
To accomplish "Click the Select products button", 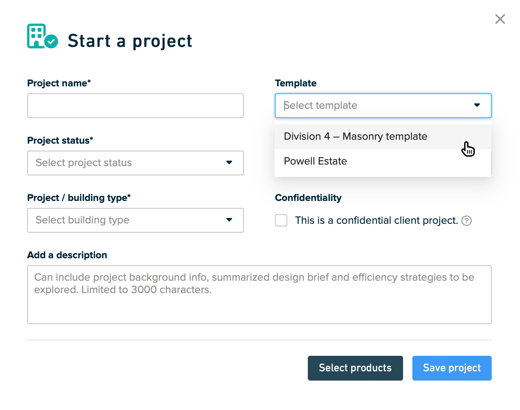I will [x=355, y=368].
